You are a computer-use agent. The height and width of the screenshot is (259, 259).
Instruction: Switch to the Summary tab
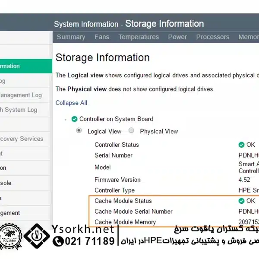(x=71, y=37)
